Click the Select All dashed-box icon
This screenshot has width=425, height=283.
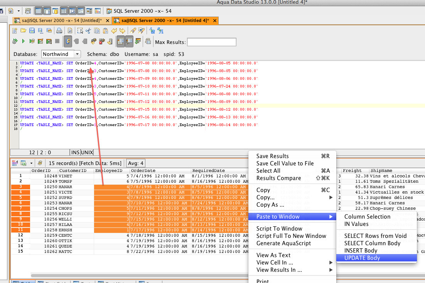coord(80,30)
